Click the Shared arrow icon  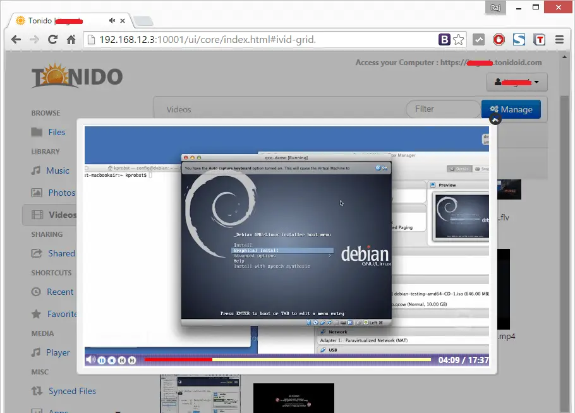click(37, 253)
